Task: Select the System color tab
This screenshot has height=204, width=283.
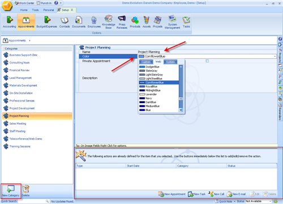Action: [x=170, y=62]
